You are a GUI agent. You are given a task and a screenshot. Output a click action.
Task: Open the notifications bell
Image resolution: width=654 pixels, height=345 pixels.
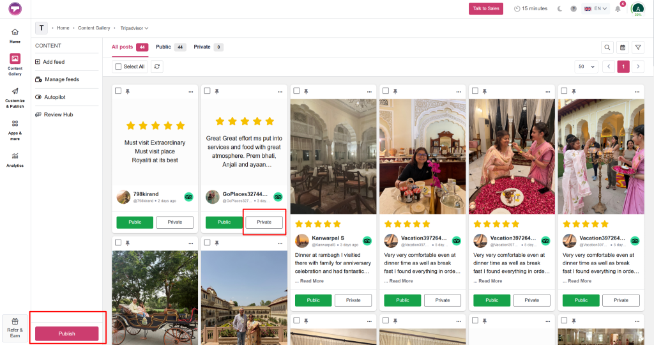(618, 9)
